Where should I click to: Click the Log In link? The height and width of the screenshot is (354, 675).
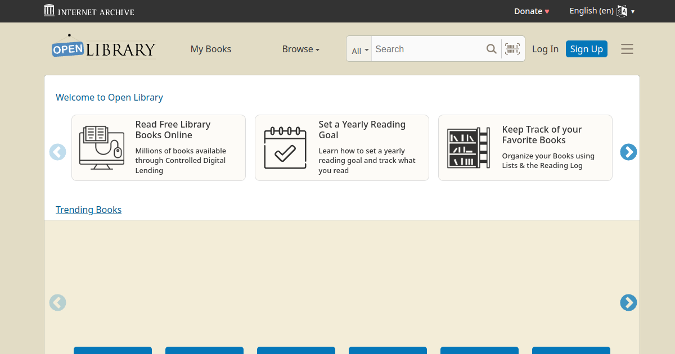(x=545, y=49)
